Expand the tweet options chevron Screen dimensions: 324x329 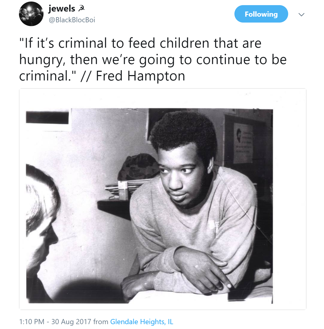point(301,15)
